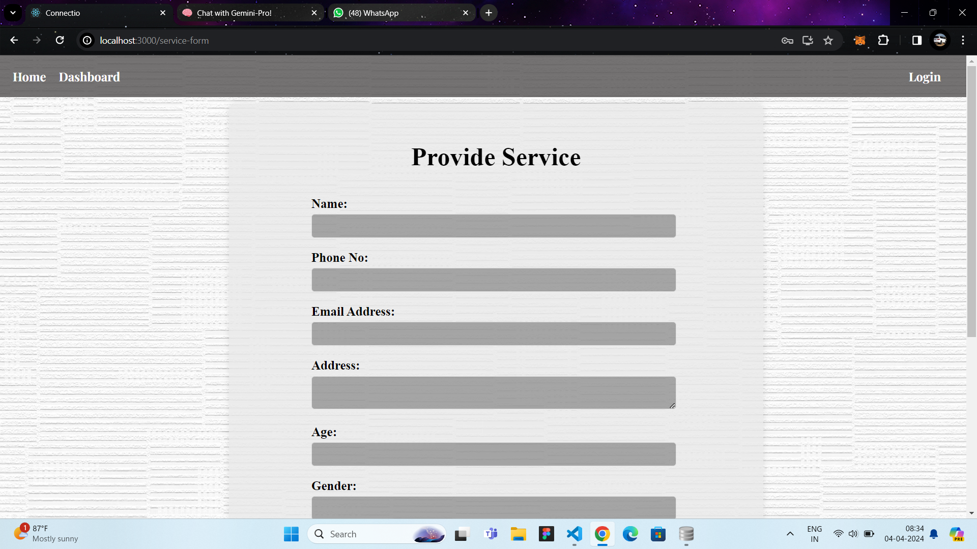Click the install app icon in address bar

tap(808, 40)
